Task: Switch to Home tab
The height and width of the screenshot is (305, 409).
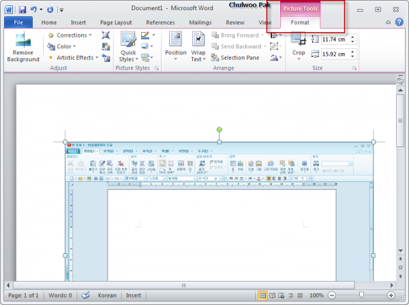Action: click(49, 22)
